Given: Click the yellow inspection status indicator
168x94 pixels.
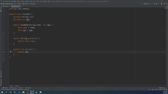Looking at the screenshot, I should (x=165, y=8).
